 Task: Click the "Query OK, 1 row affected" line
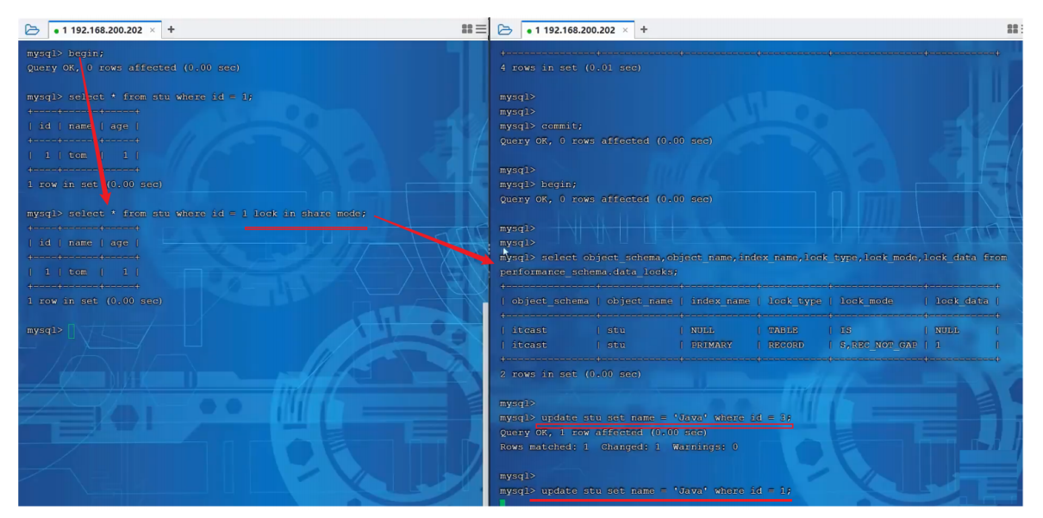coord(603,432)
